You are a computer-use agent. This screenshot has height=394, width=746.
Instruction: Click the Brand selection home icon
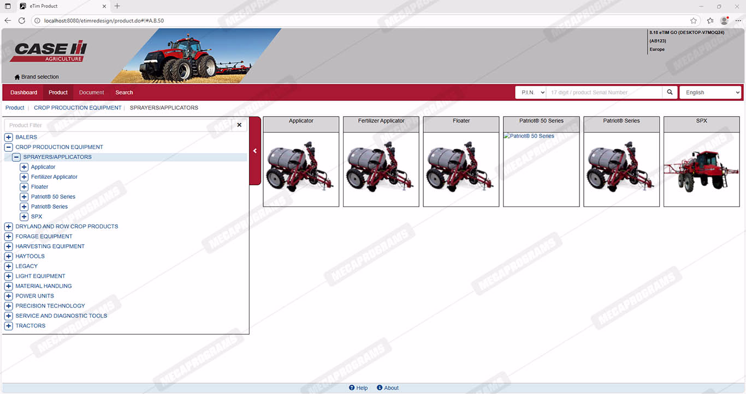click(x=17, y=77)
